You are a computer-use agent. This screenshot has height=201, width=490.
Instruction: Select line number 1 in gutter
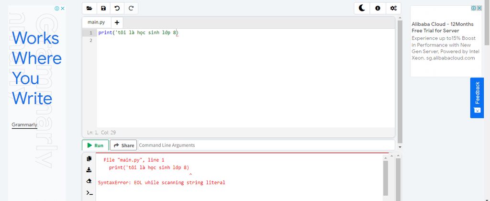(90, 33)
